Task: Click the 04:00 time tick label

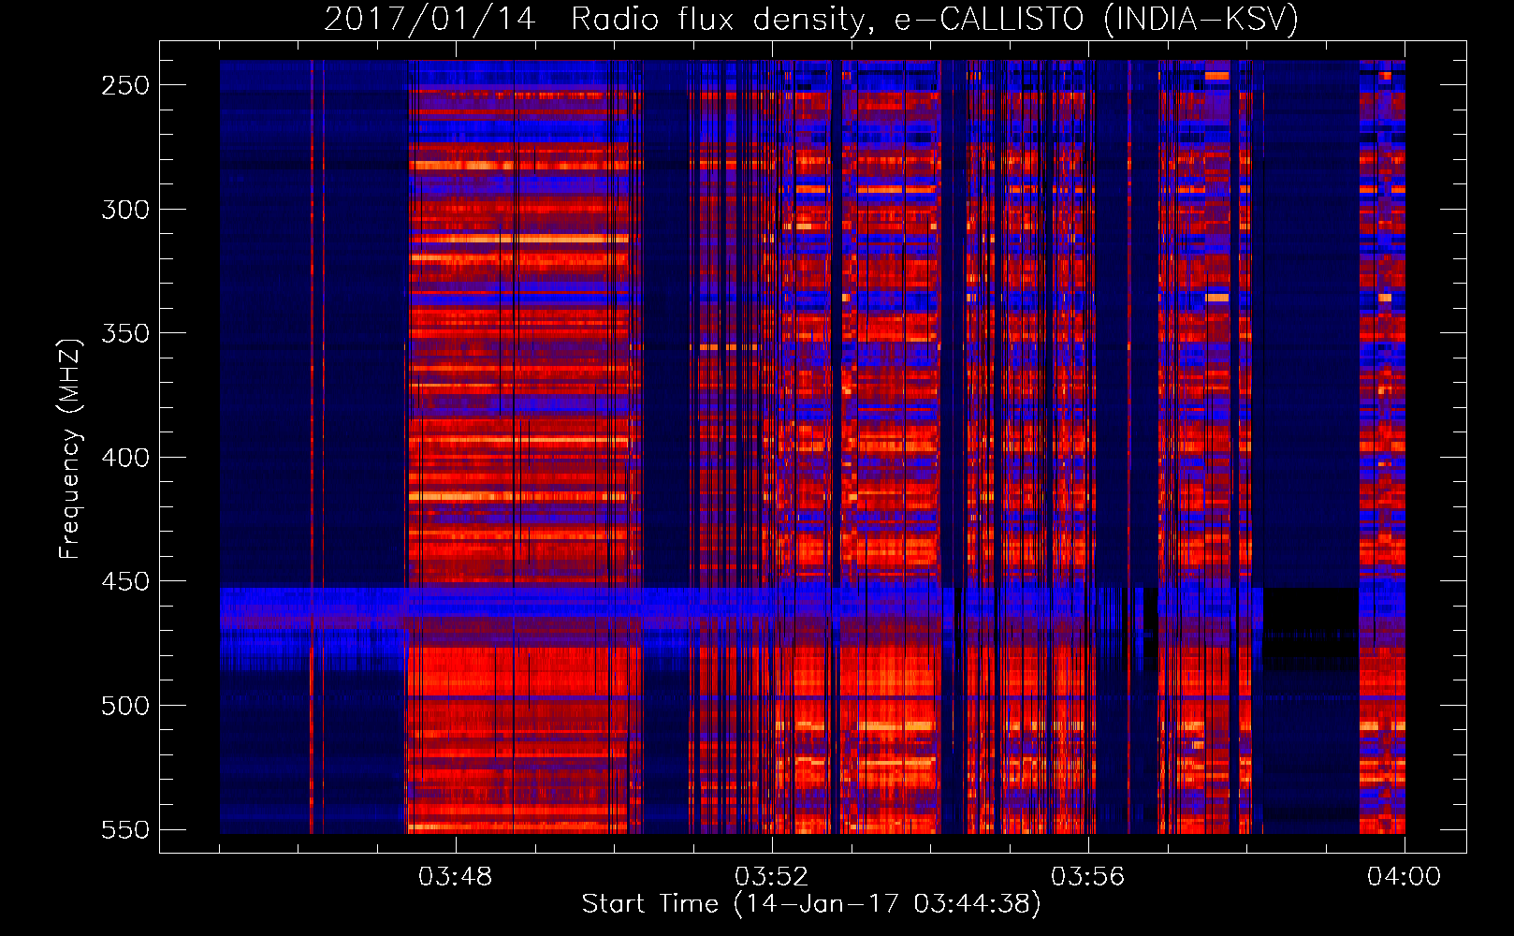Action: [1405, 877]
